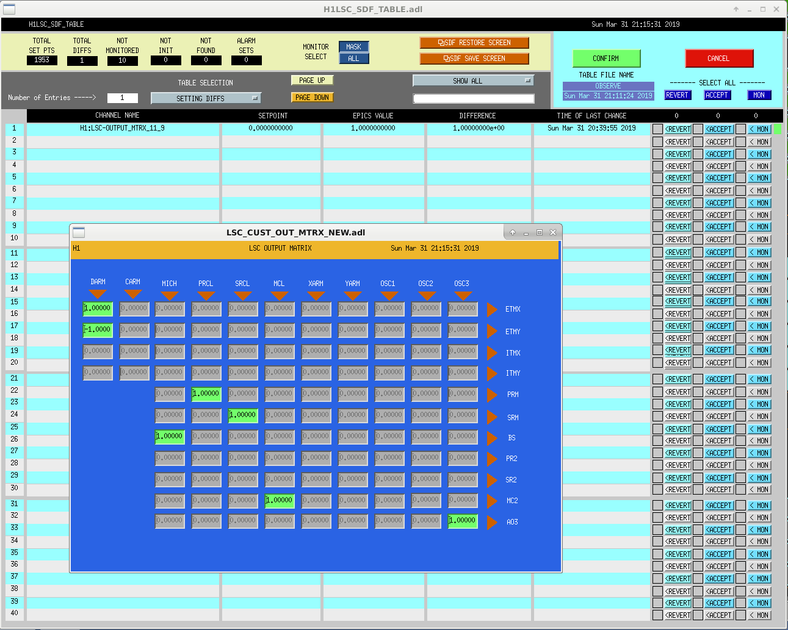
Task: Roll up the LSC output matrix window with the arrow button
Action: coord(513,232)
